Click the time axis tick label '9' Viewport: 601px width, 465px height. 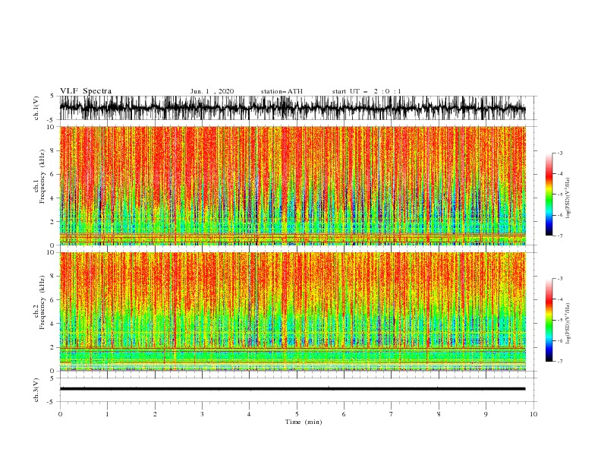pos(486,414)
